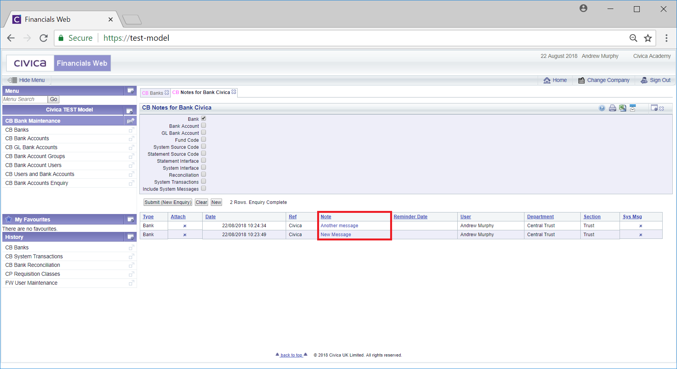Enable the Reconciliation checkbox
This screenshot has width=677, height=369.
pyautogui.click(x=203, y=174)
